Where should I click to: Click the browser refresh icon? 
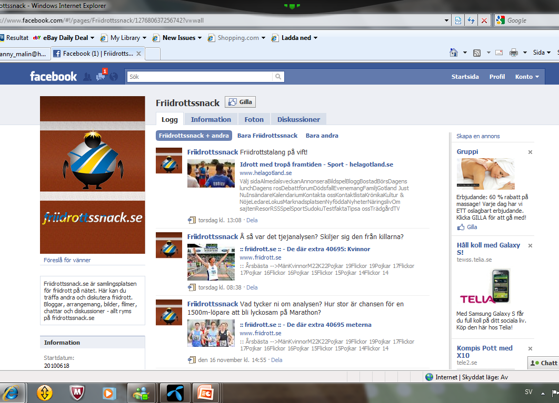click(471, 20)
